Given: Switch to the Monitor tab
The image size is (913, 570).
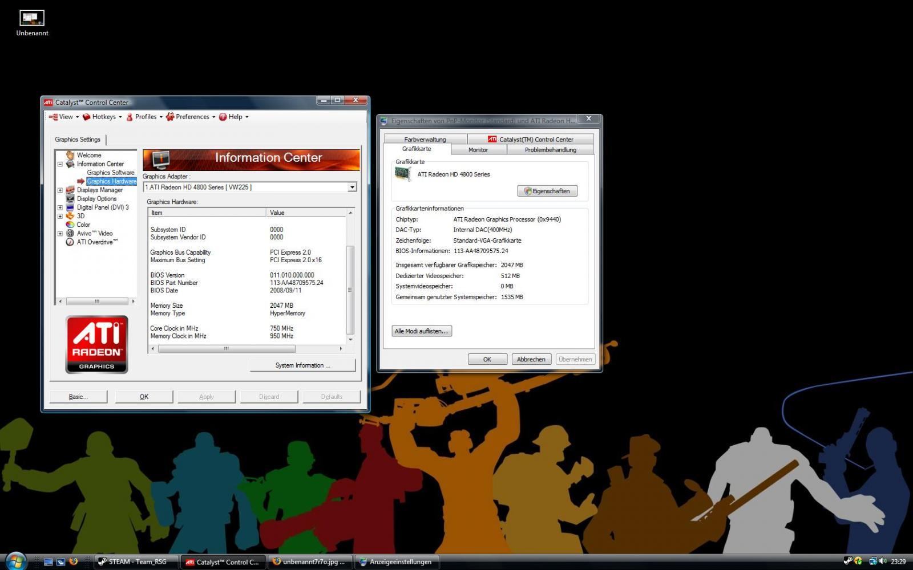Looking at the screenshot, I should coord(478,150).
